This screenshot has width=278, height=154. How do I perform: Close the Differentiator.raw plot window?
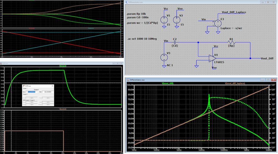pyautogui.click(x=274, y=80)
